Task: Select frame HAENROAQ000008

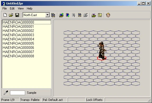Action: [x=26, y=56]
